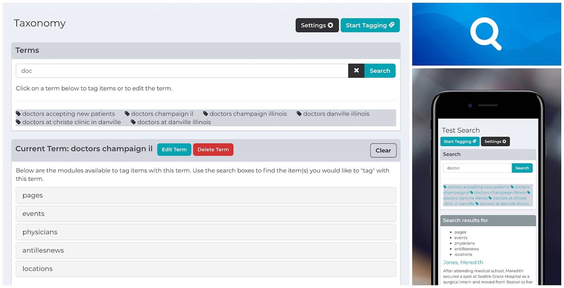This screenshot has width=564, height=288.
Task: Choose term doctors champaign illinois
Action: click(x=248, y=114)
